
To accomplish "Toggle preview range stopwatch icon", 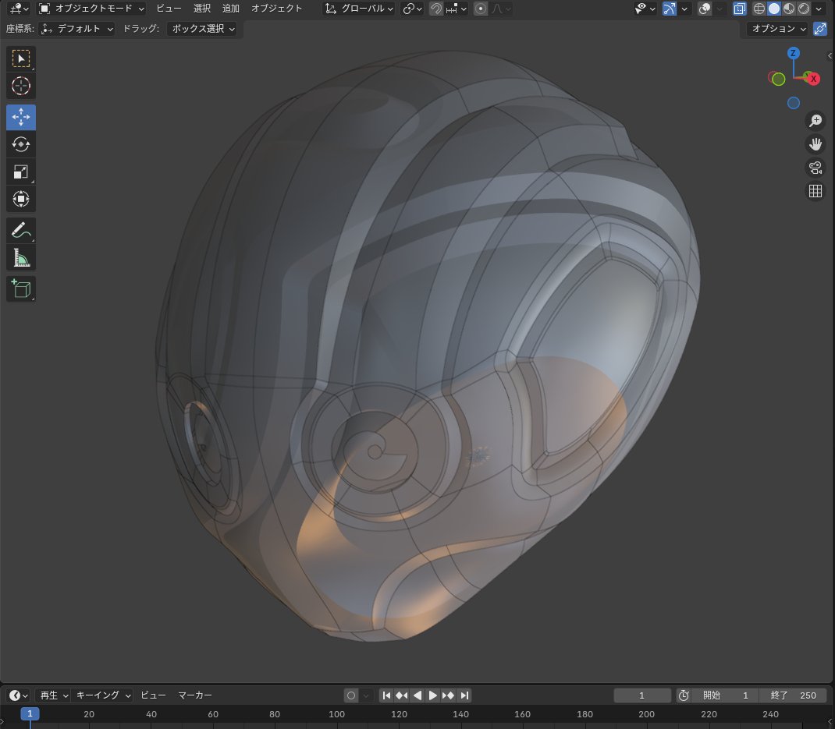I will coord(684,695).
